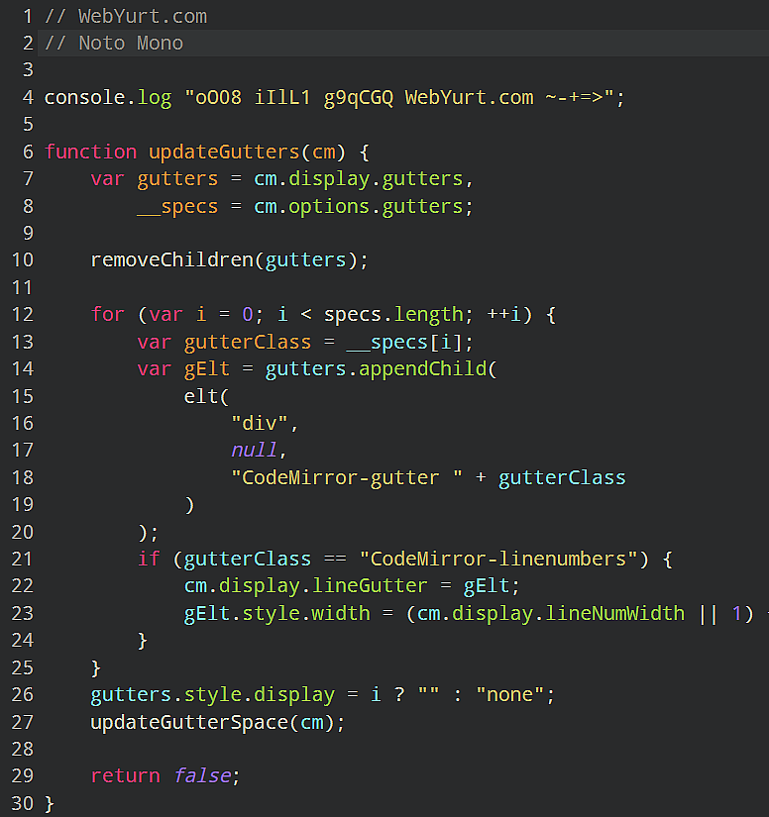Click the "function" keyword on line 6
The width and height of the screenshot is (769, 817).
pos(90,152)
